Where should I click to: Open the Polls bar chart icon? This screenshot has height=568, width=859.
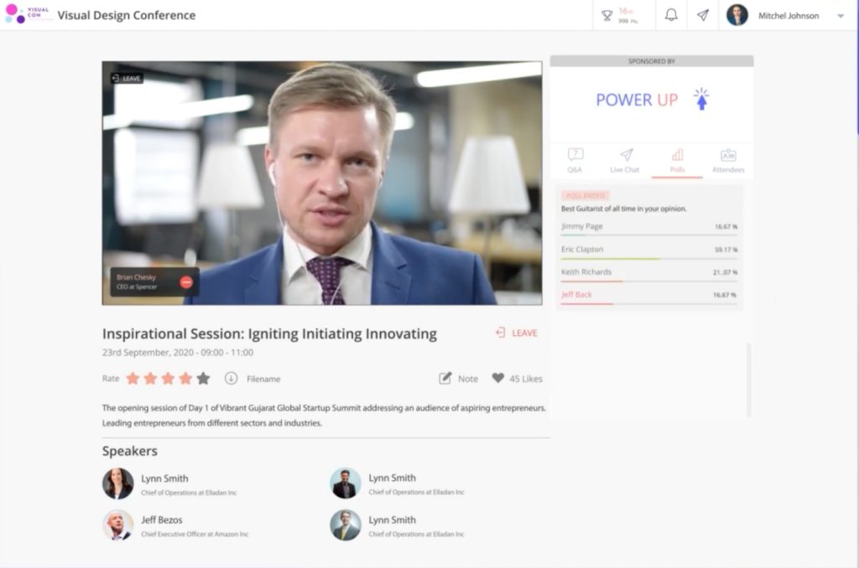click(678, 154)
